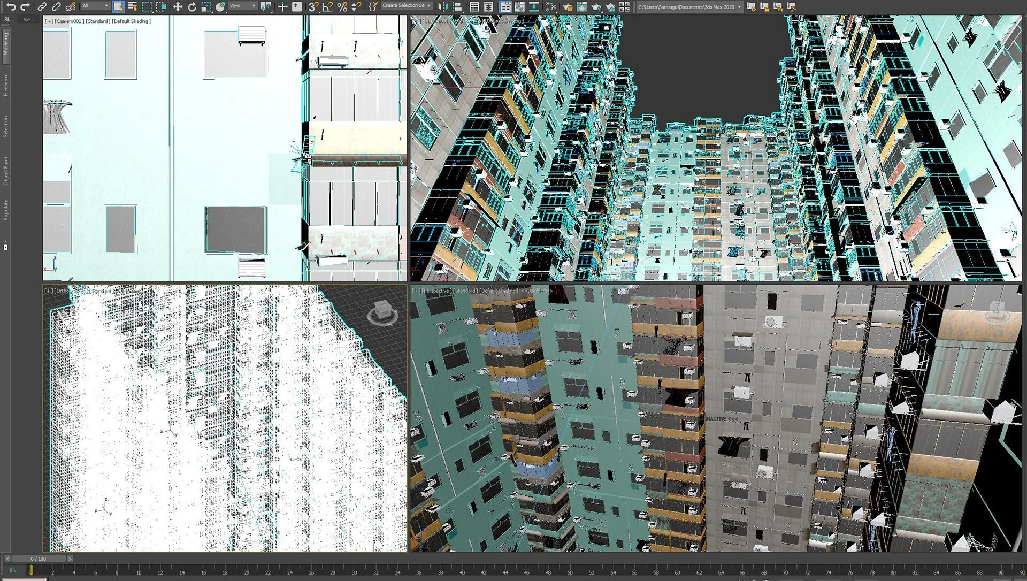Open Render Setup teapot gear icon
This screenshot has height=581, width=1027.
(568, 6)
